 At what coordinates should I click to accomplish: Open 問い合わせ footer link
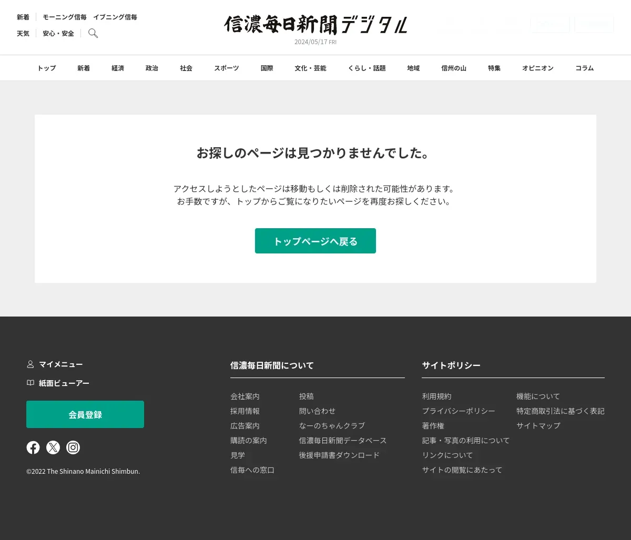[x=318, y=411]
